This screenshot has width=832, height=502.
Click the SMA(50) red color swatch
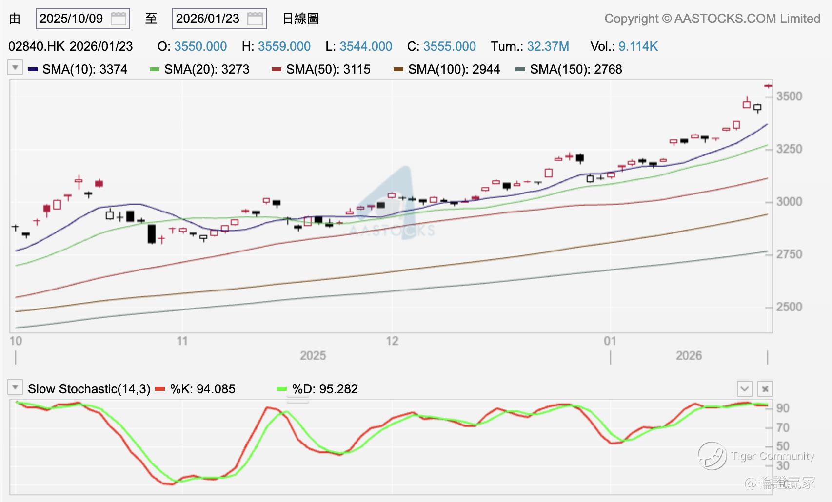point(277,70)
